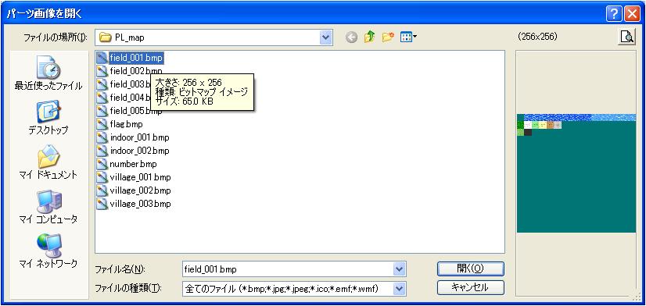
Task: Expand the file name dropdown list
Action: coord(399,270)
